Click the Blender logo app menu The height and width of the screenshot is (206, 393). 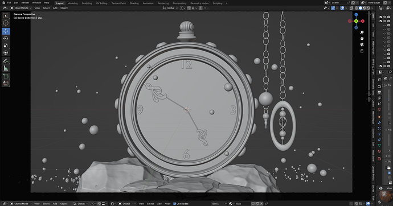pyautogui.click(x=3, y=3)
